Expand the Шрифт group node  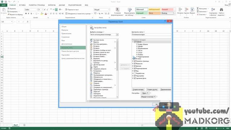click(x=137, y=46)
